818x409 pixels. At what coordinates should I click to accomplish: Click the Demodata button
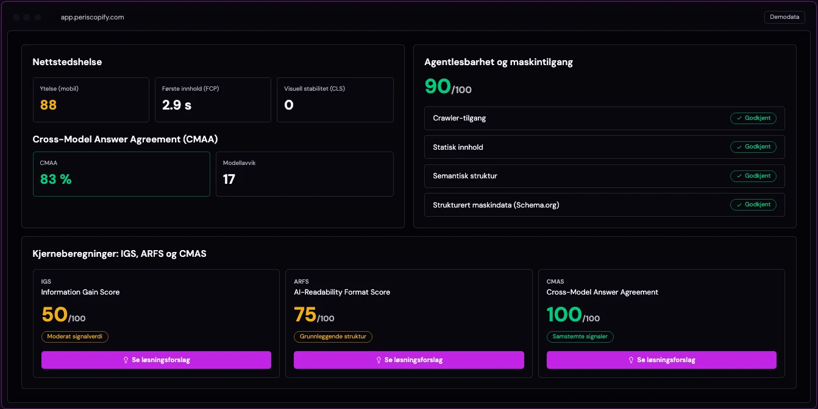click(784, 17)
